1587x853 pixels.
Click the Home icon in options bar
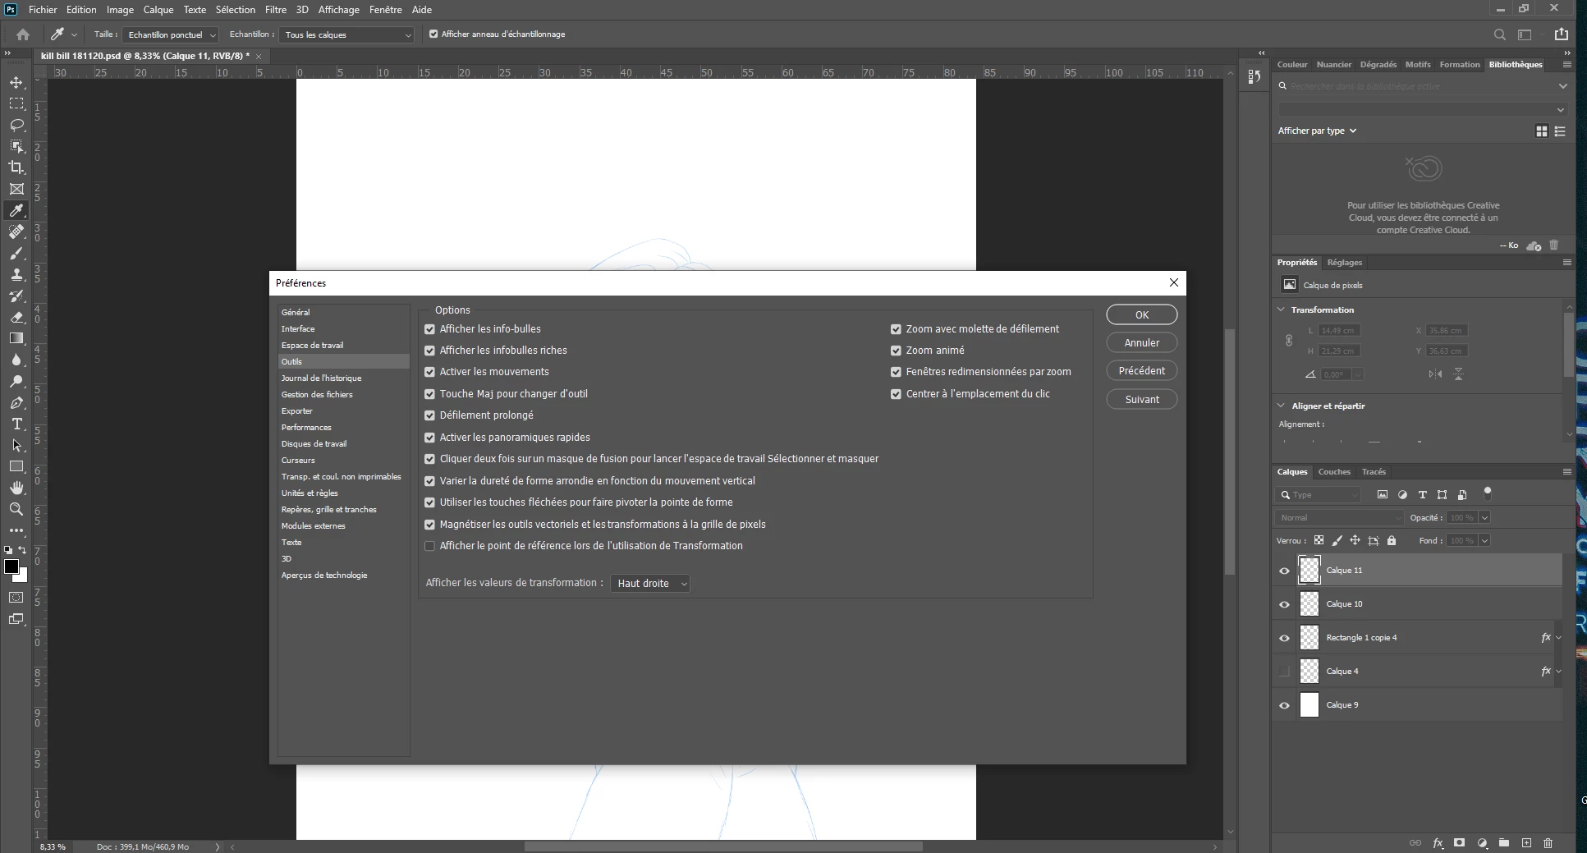(23, 34)
